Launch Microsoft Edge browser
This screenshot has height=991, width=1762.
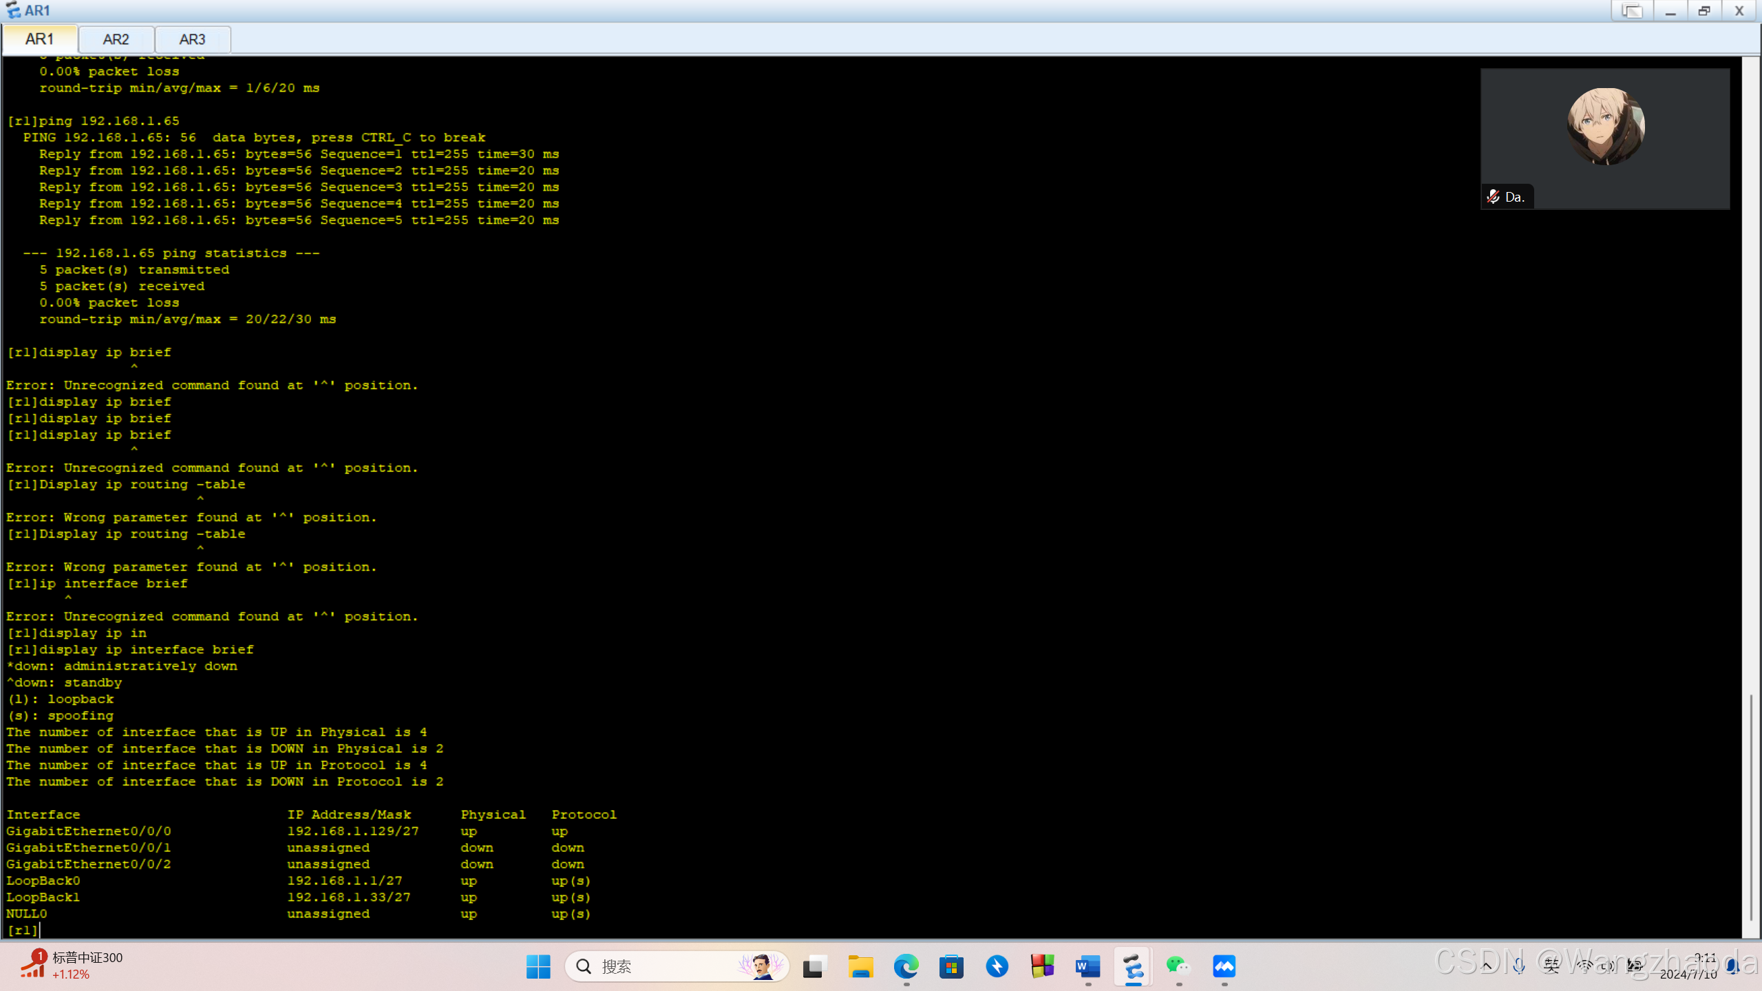pos(906,966)
